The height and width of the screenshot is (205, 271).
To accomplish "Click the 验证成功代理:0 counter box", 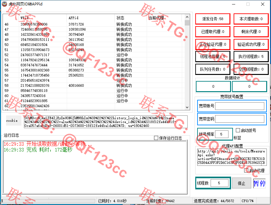I will click(251, 44).
